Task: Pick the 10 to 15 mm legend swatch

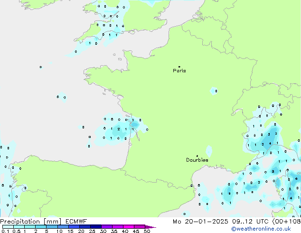Action: click(x=64, y=227)
